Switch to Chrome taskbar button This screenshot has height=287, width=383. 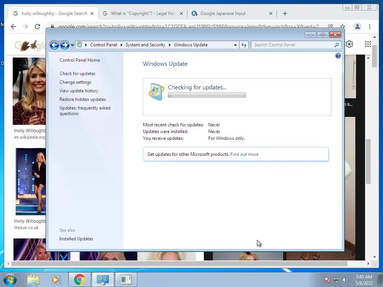(x=79, y=280)
